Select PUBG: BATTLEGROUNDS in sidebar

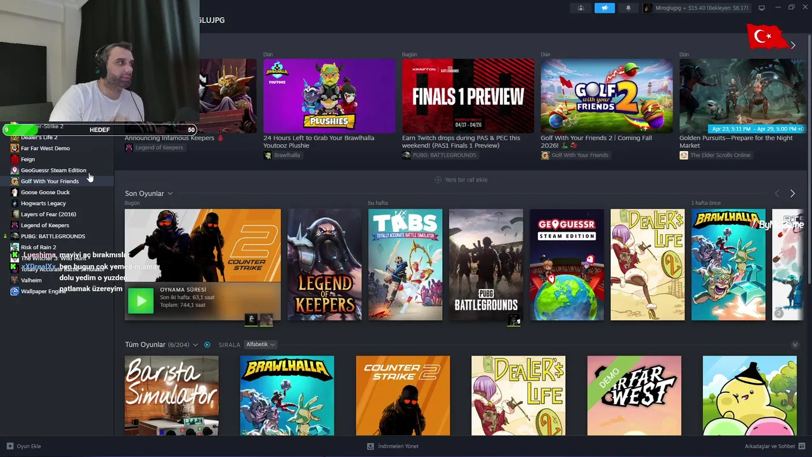pyautogui.click(x=53, y=236)
